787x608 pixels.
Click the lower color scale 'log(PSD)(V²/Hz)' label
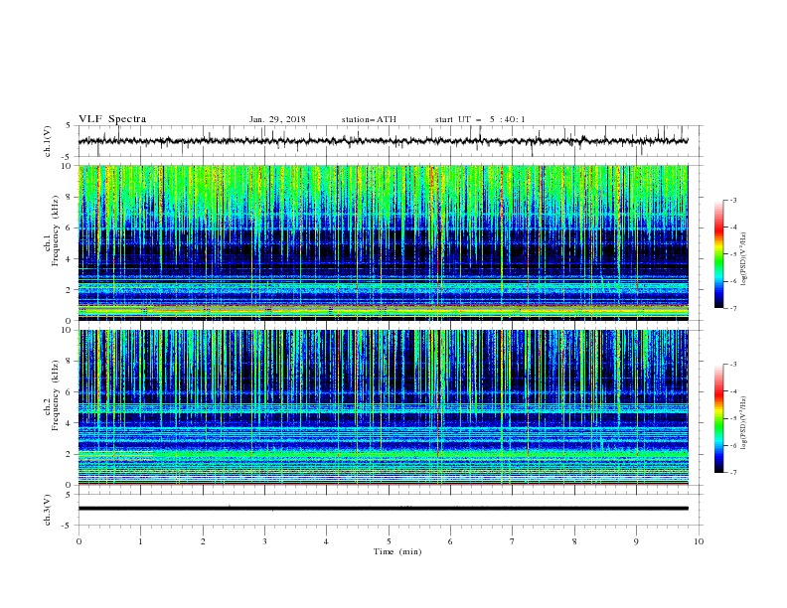743,422
